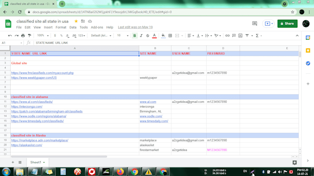The width and height of the screenshot is (314, 176).
Task: Open the font size 10 dropdown
Action: tap(122, 35)
